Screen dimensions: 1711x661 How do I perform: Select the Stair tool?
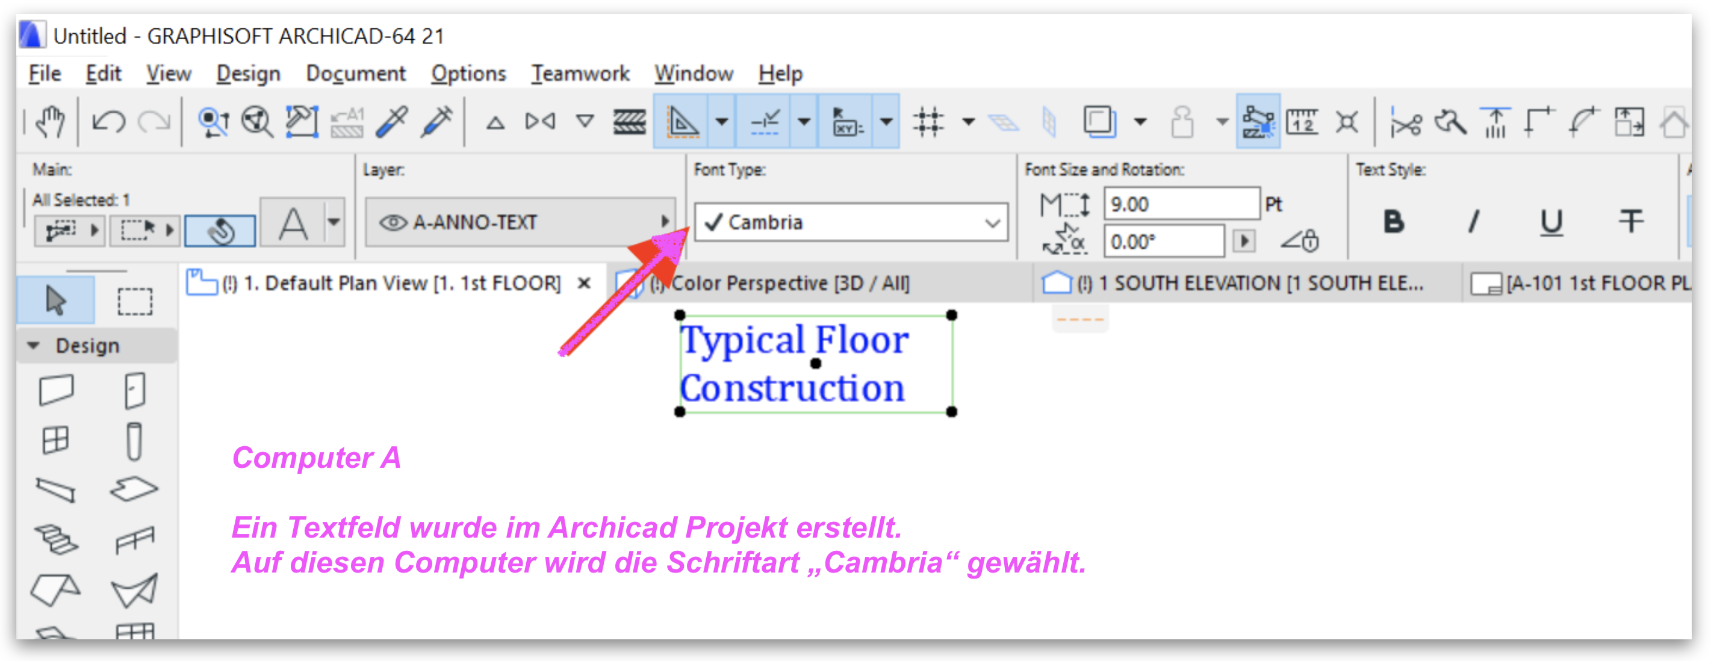coord(56,539)
